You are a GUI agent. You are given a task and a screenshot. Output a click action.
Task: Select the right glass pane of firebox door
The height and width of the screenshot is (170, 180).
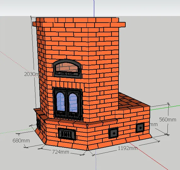pos(73,103)
